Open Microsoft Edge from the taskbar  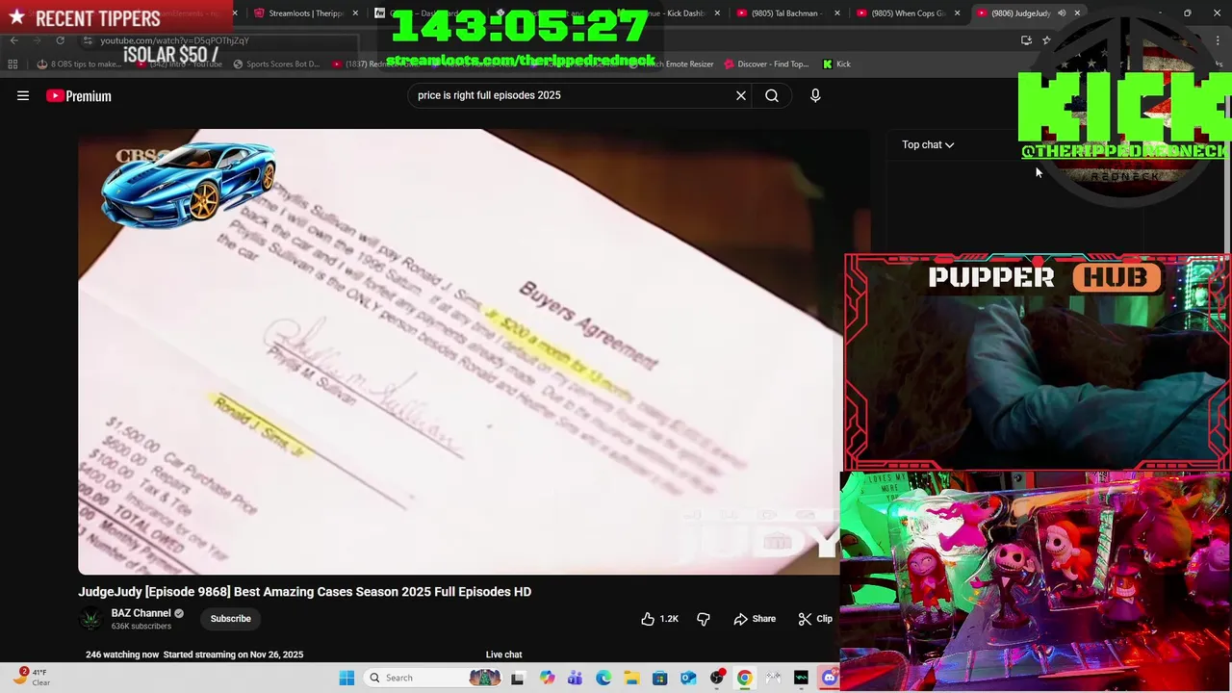603,678
